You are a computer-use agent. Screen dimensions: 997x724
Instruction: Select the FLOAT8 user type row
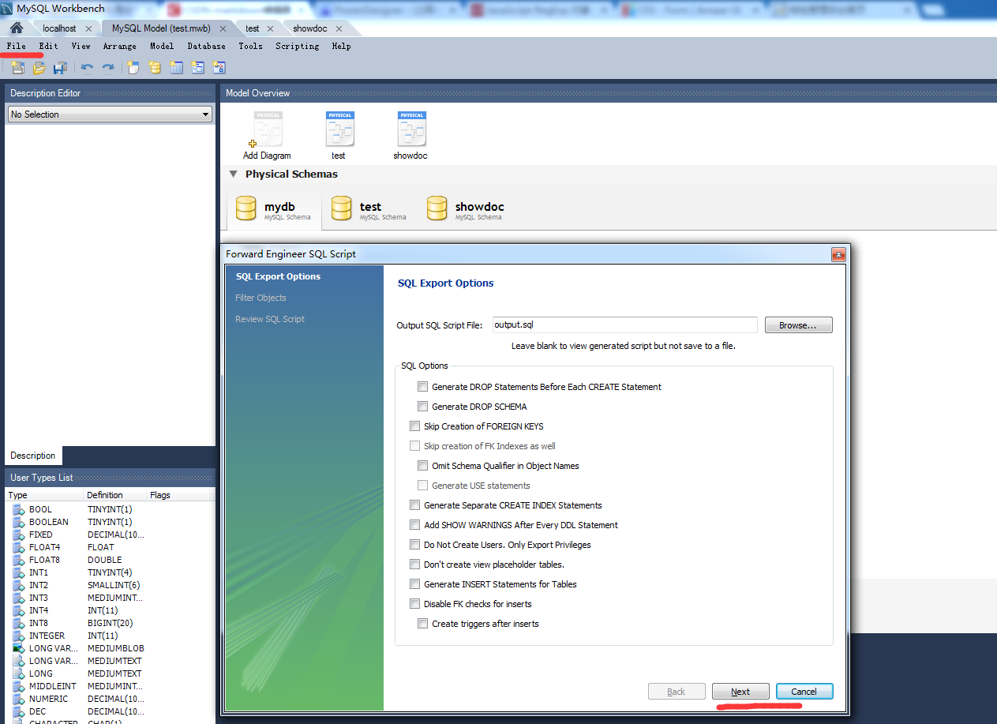110,560
